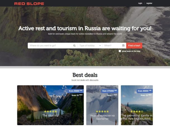Open the 'When?' date picker field
This screenshot has height=131, width=170.
pyautogui.click(x=114, y=45)
